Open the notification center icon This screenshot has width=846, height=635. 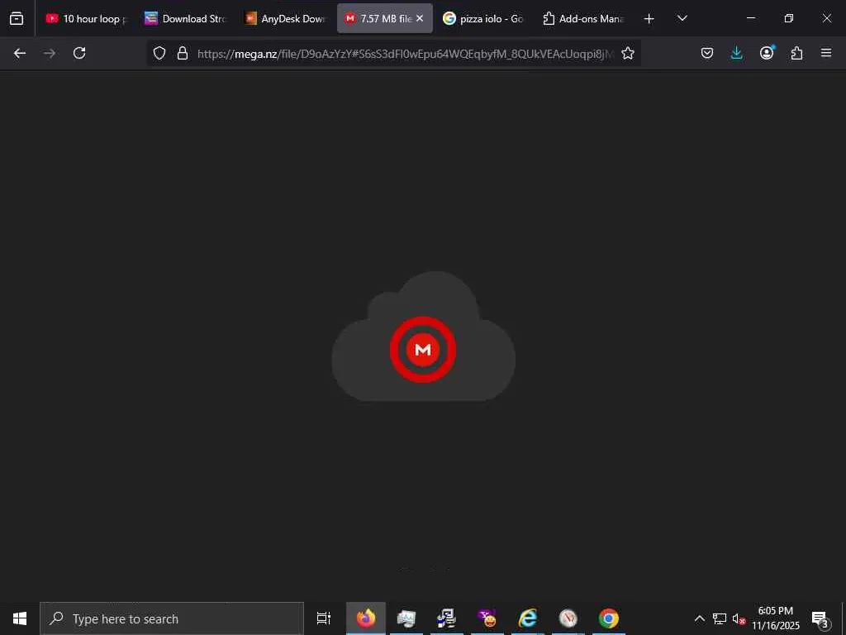point(820,619)
